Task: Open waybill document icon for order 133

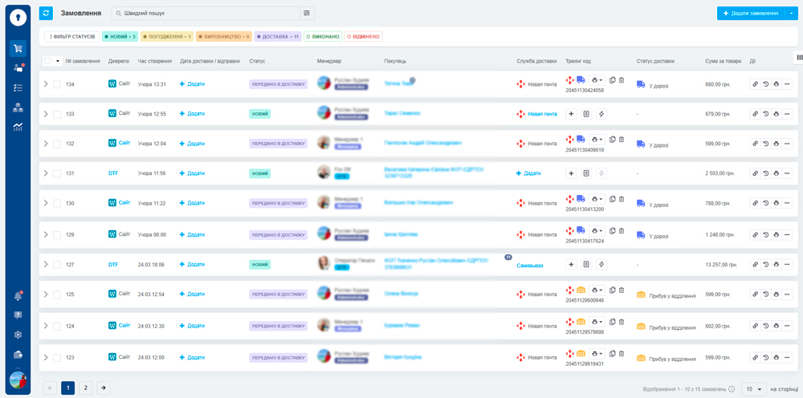Action: (x=587, y=114)
